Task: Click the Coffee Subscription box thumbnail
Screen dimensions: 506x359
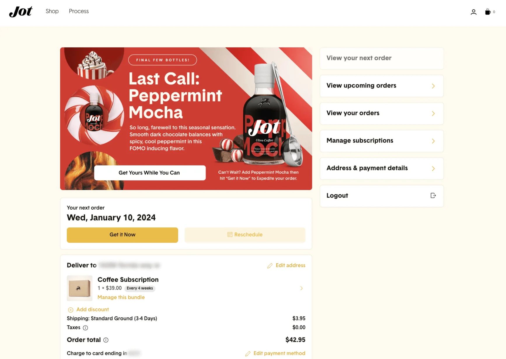Action: [79, 288]
